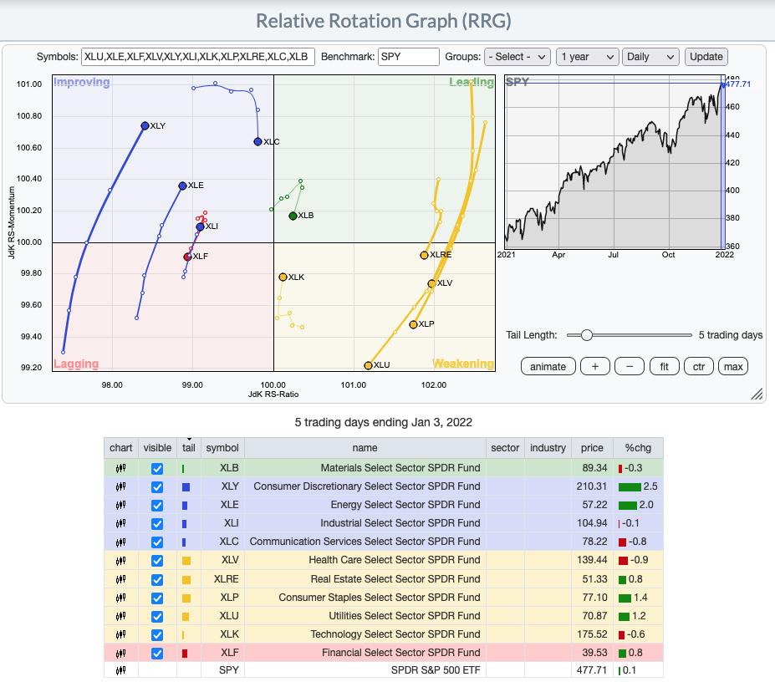Start the animate button
Screen dimensions: 775x682
(548, 367)
